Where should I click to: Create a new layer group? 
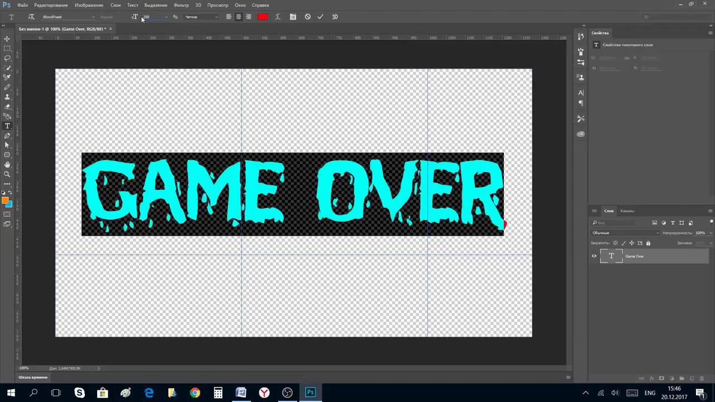coord(681,379)
